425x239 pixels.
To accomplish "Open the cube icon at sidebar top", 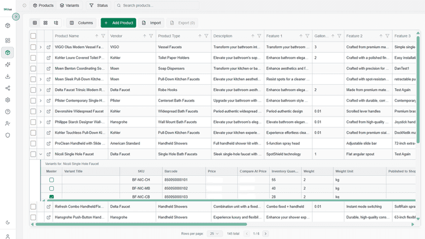I will click(x=8, y=26).
